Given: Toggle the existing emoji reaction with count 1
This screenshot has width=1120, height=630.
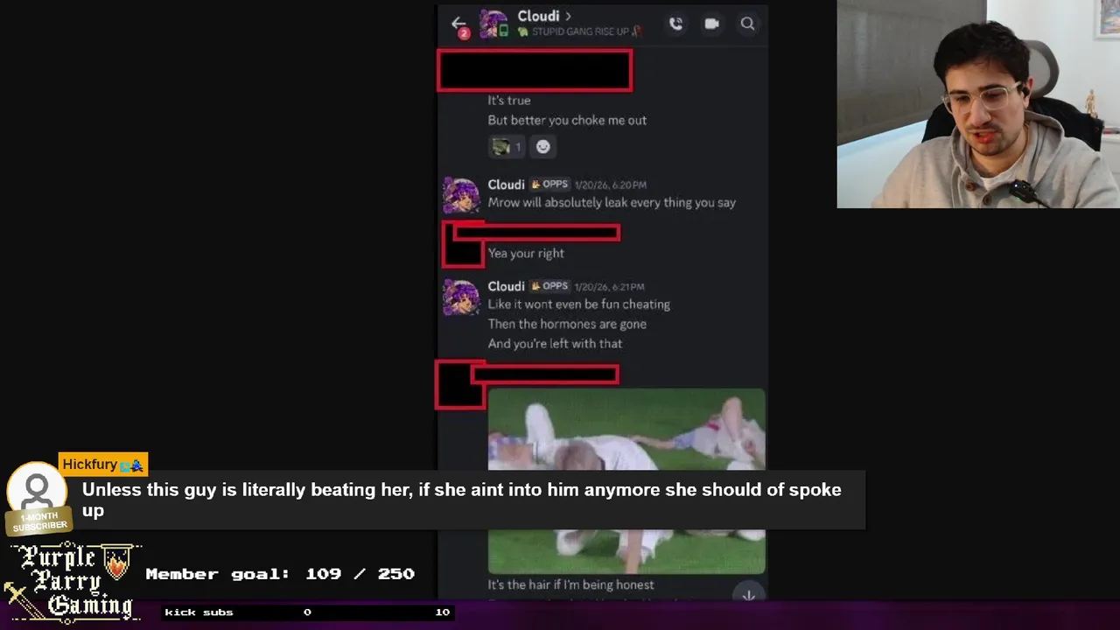Looking at the screenshot, I should click(507, 147).
